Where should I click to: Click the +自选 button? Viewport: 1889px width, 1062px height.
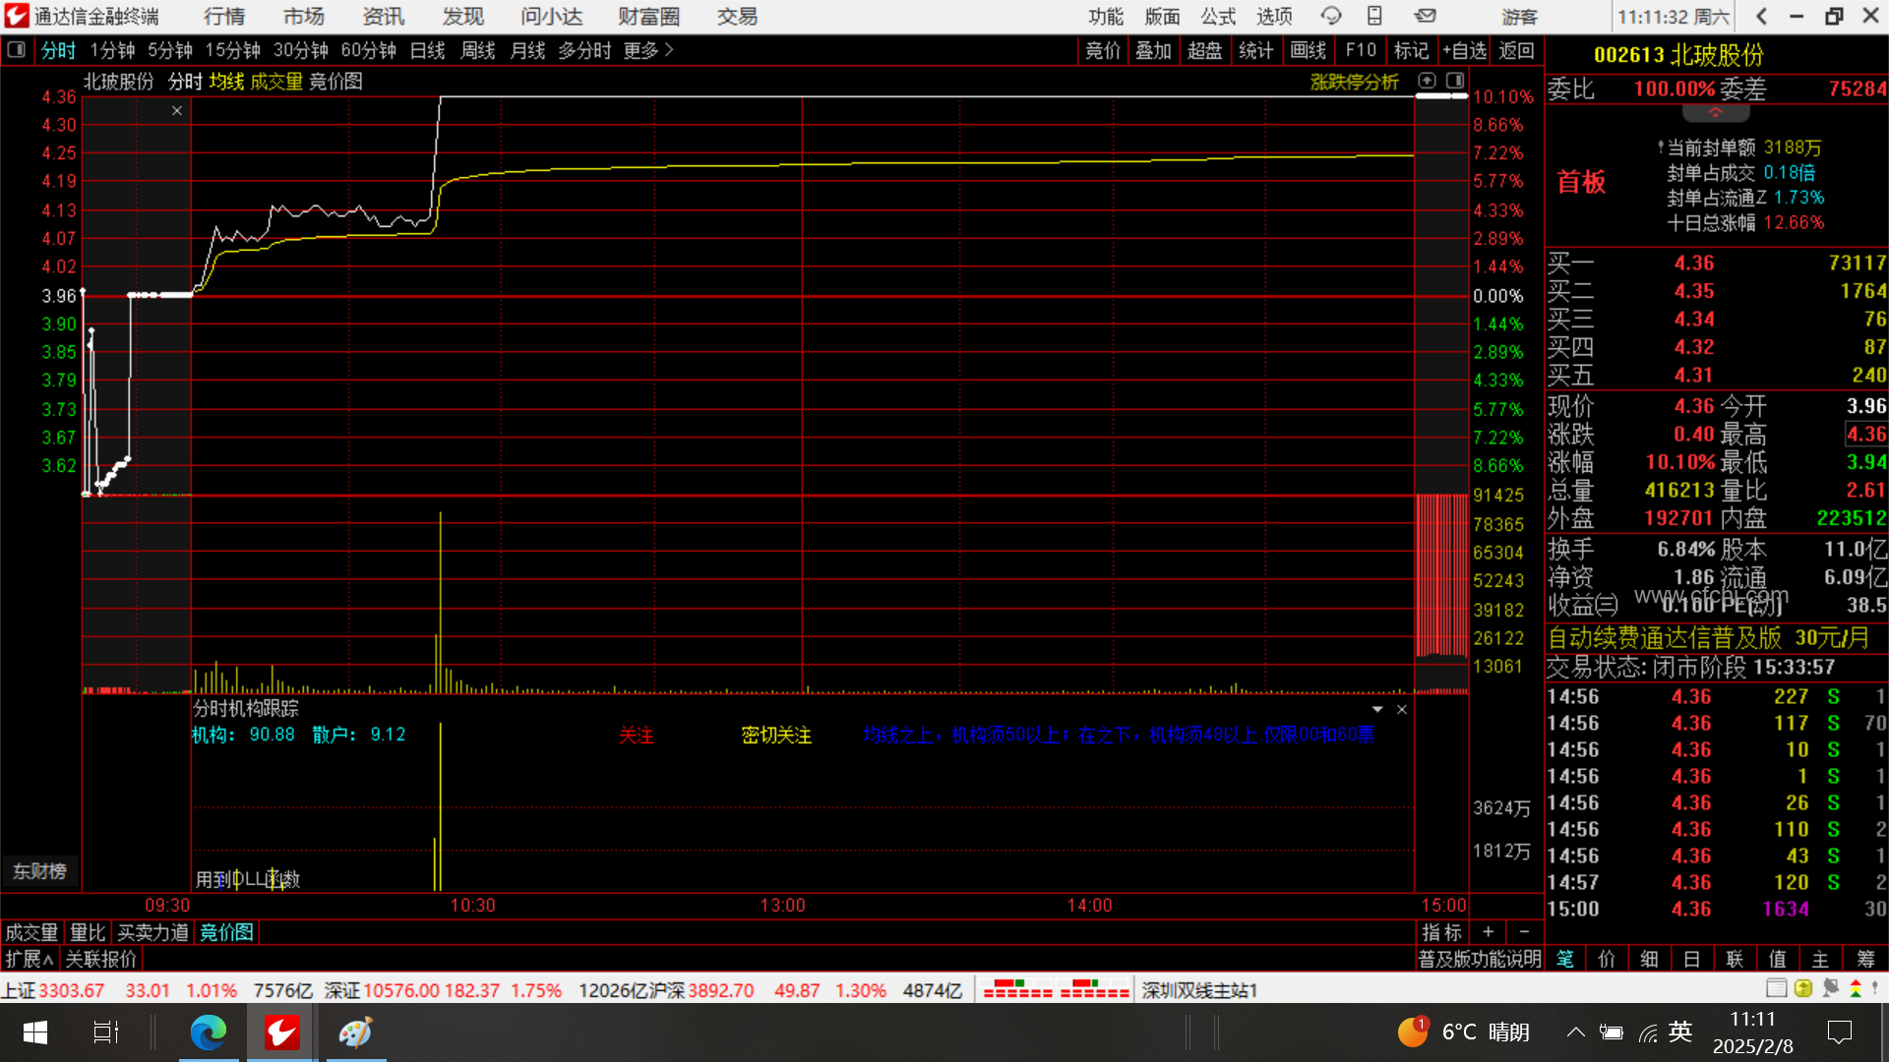1464,50
